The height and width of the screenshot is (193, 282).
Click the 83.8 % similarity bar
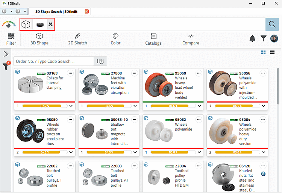[x=173, y=152]
